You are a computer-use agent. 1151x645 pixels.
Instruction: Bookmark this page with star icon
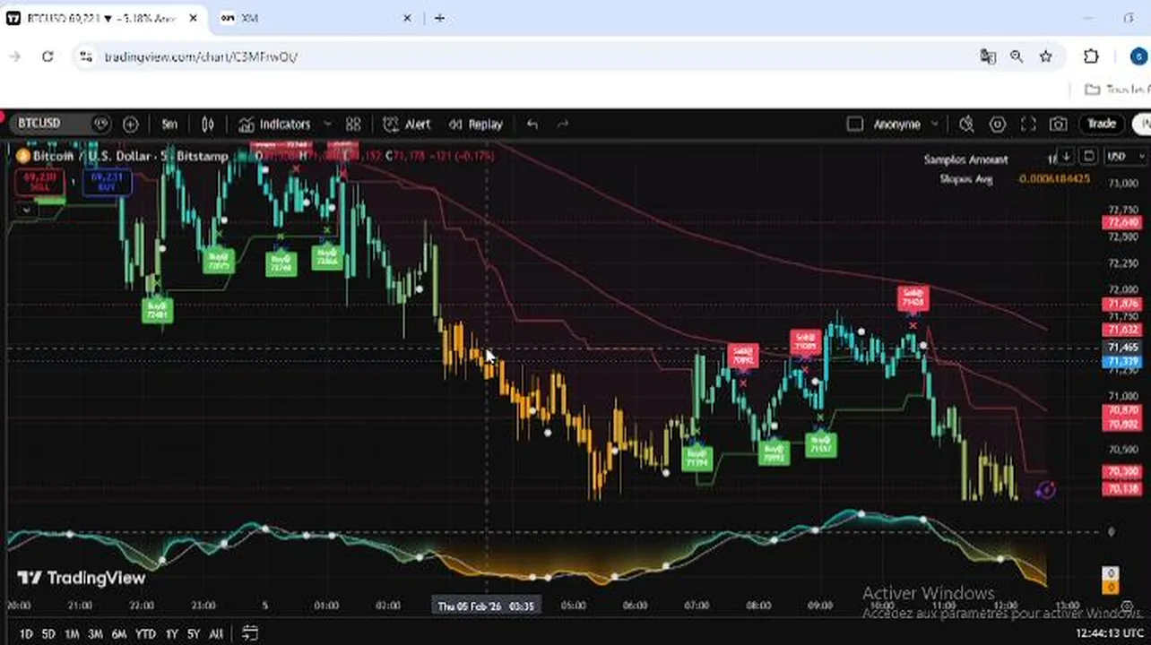click(1045, 56)
